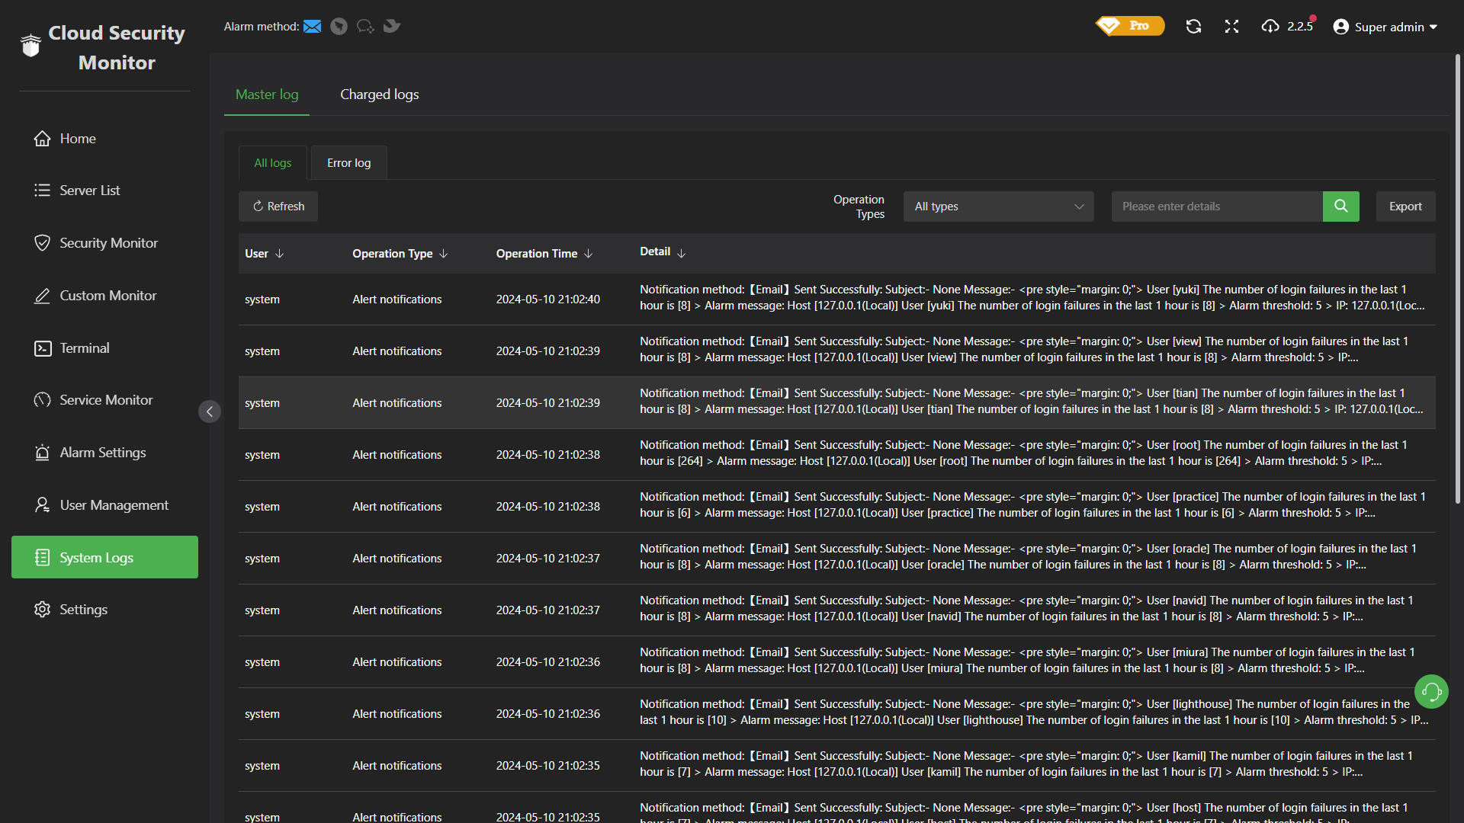Open the green support headset bubble
Viewport: 1464px width, 823px height.
pos(1431,692)
